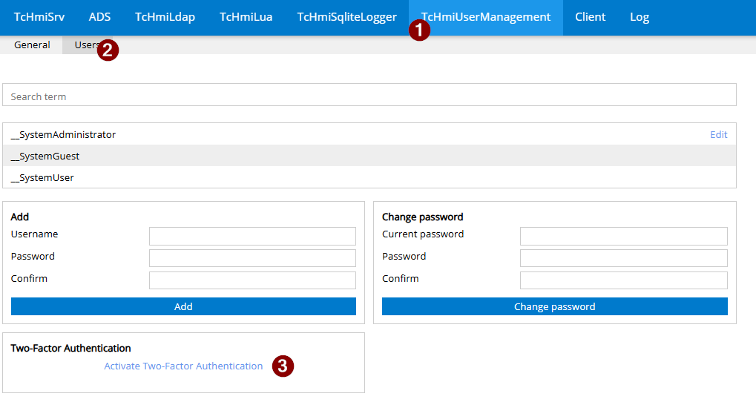
Task: Select the __SystemAdministrator user row
Action: (369, 134)
